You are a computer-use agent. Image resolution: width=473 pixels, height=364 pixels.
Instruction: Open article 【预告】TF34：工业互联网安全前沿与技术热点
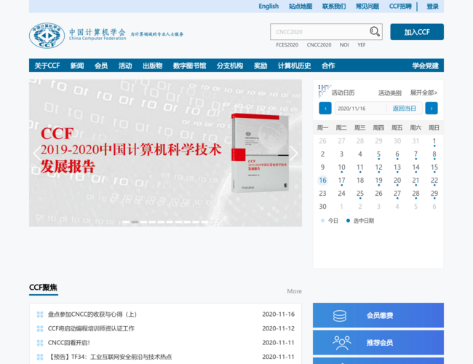pos(110,357)
